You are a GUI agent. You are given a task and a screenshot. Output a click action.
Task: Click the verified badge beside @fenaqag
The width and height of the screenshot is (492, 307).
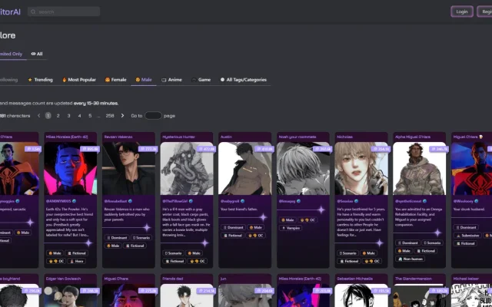click(299, 201)
